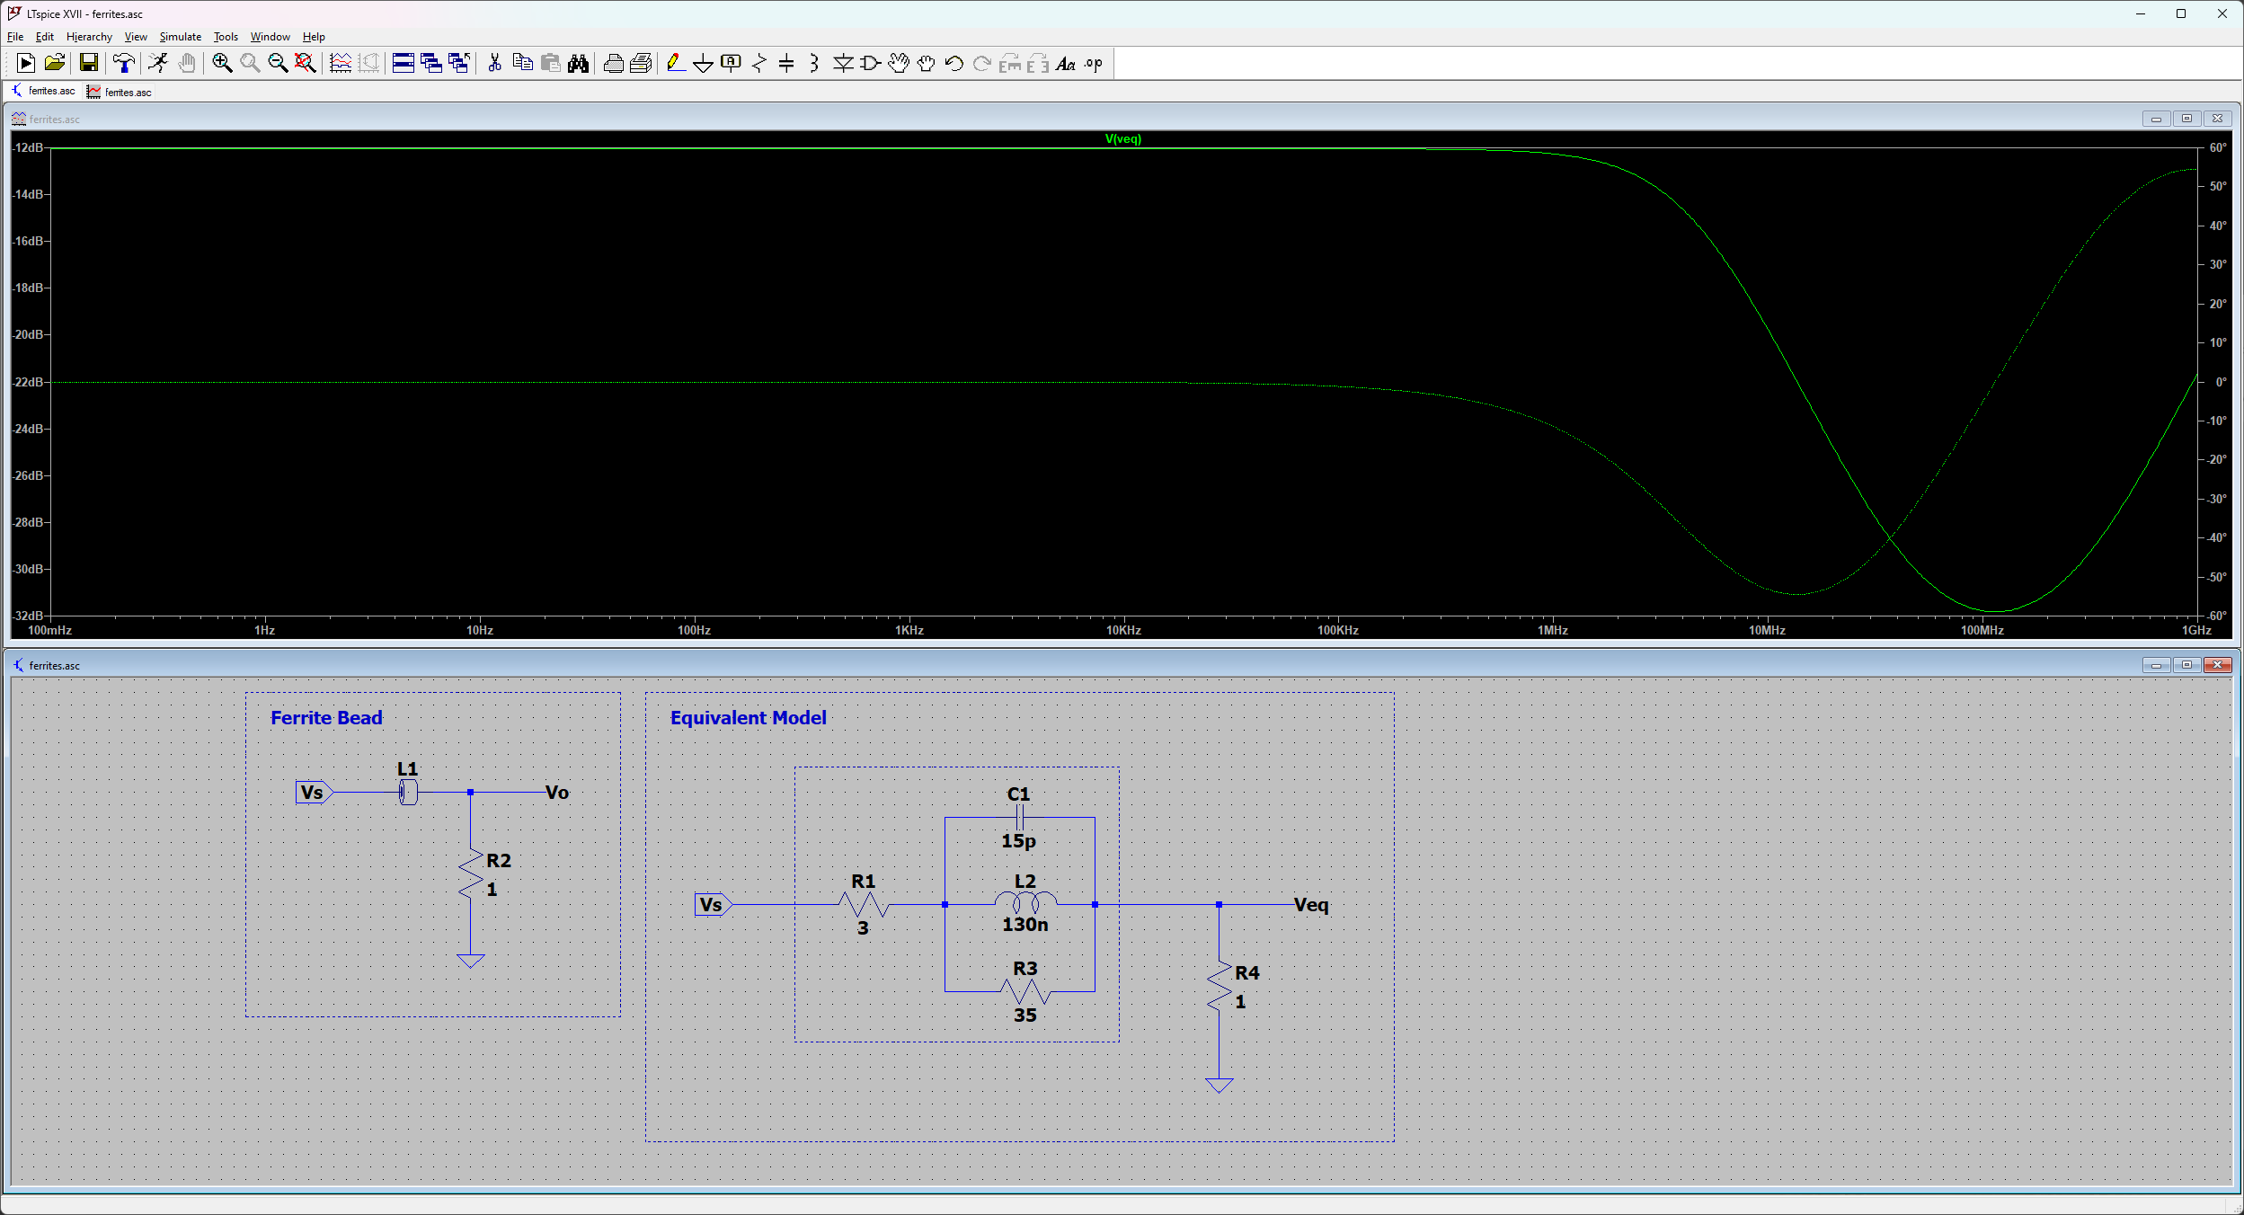Viewport: 2244px width, 1215px height.
Task: Maximize the waveform plot window
Action: (x=2187, y=119)
